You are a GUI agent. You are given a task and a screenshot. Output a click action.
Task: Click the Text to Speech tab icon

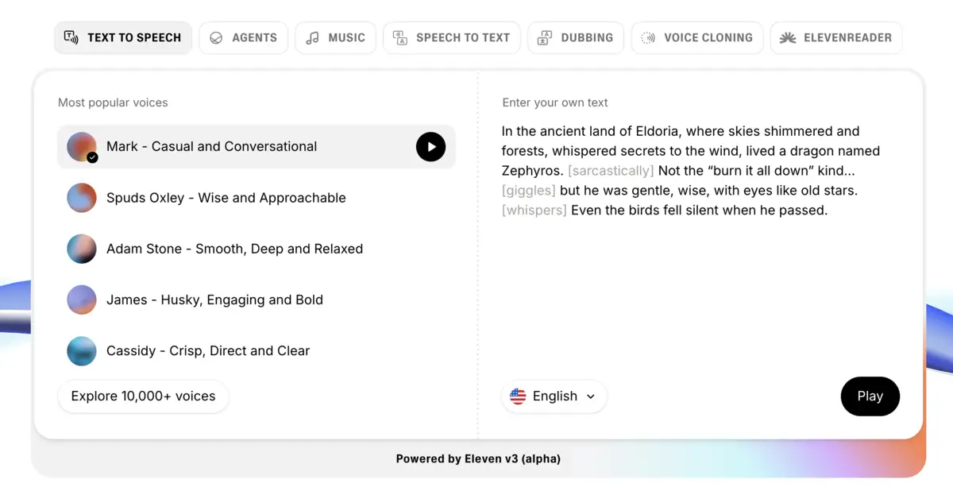pyautogui.click(x=71, y=37)
